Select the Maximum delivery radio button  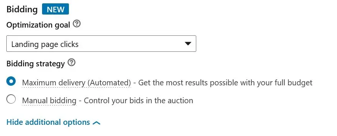(11, 81)
